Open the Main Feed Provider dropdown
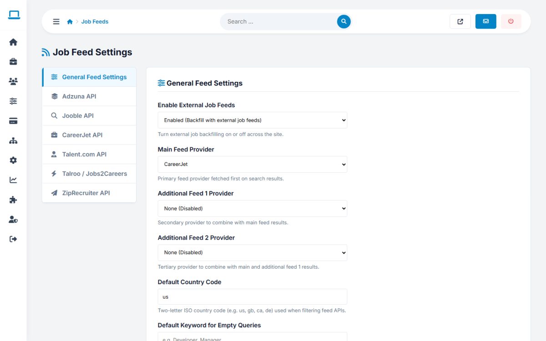This screenshot has height=341, width=546. [253, 164]
